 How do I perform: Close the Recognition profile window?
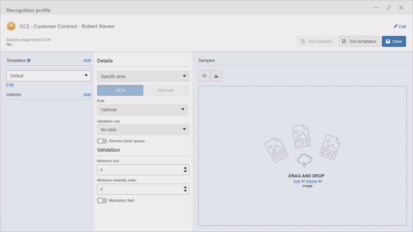tap(401, 8)
